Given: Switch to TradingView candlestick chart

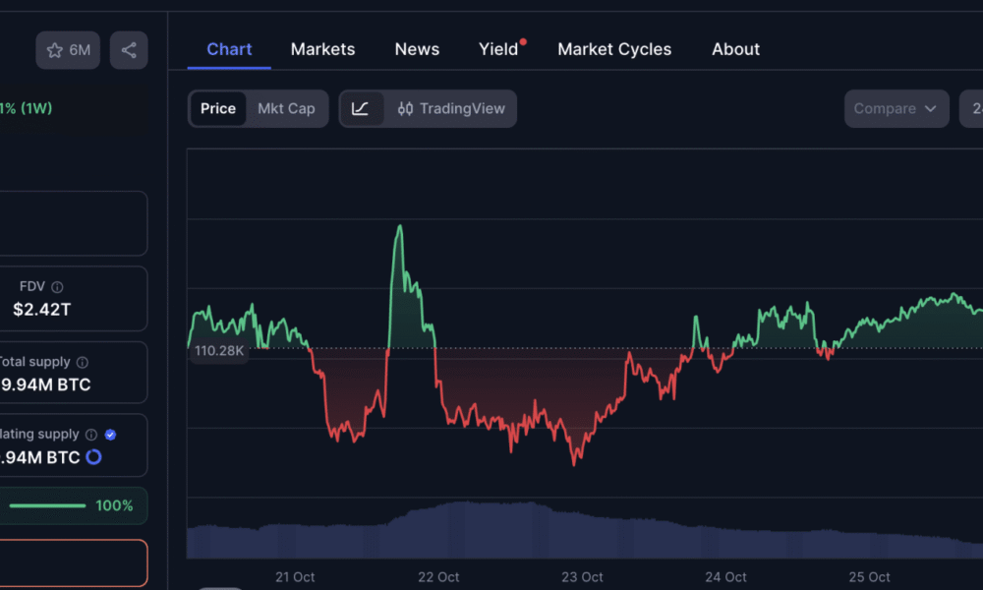Looking at the screenshot, I should click(x=451, y=109).
